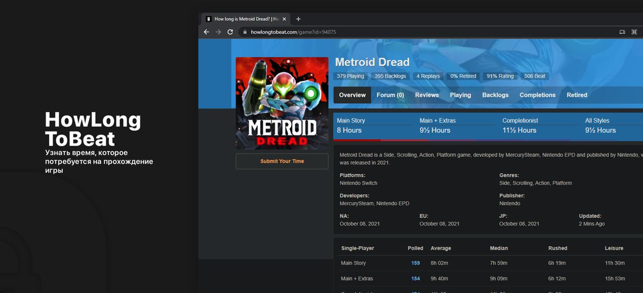Click the Submit Your Time button
Screen dimensions: 643x293
pos(282,161)
